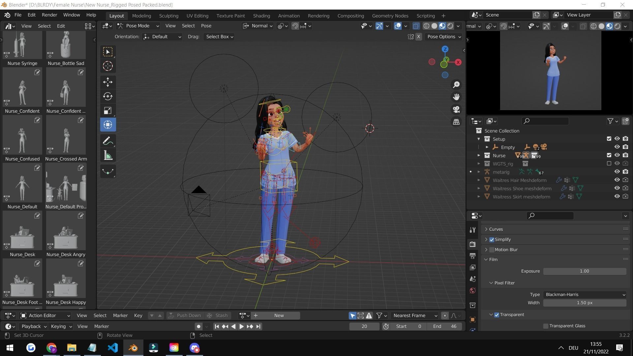Open the Scene properties tab
This screenshot has height=356, width=633.
point(472,279)
